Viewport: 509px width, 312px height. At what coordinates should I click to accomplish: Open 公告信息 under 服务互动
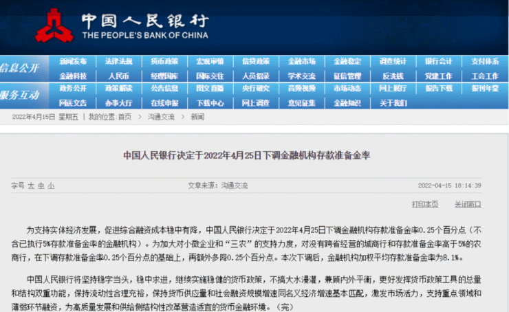tap(164, 88)
